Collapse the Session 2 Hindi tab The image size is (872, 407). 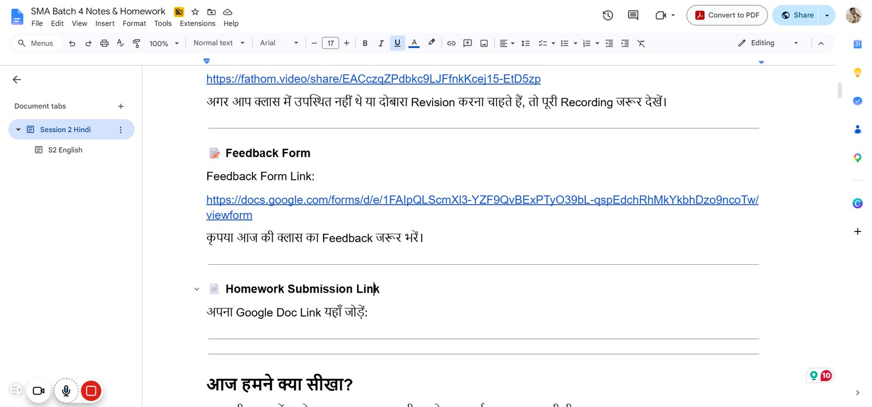coord(18,130)
